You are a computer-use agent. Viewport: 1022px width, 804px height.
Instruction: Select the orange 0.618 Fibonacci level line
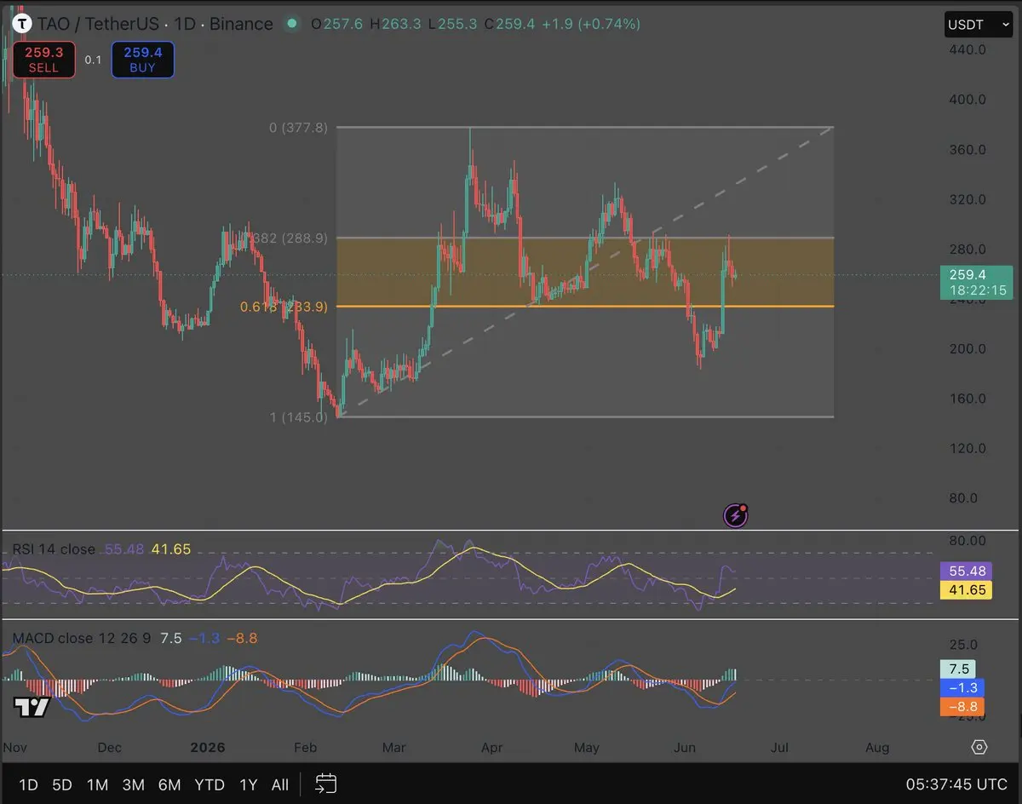pos(584,306)
